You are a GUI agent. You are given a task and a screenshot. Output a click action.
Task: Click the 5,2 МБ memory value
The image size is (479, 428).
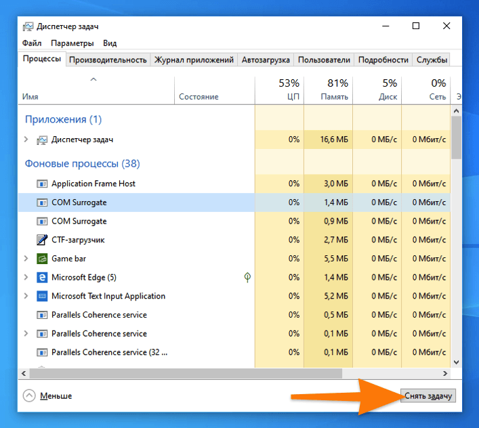[336, 296]
